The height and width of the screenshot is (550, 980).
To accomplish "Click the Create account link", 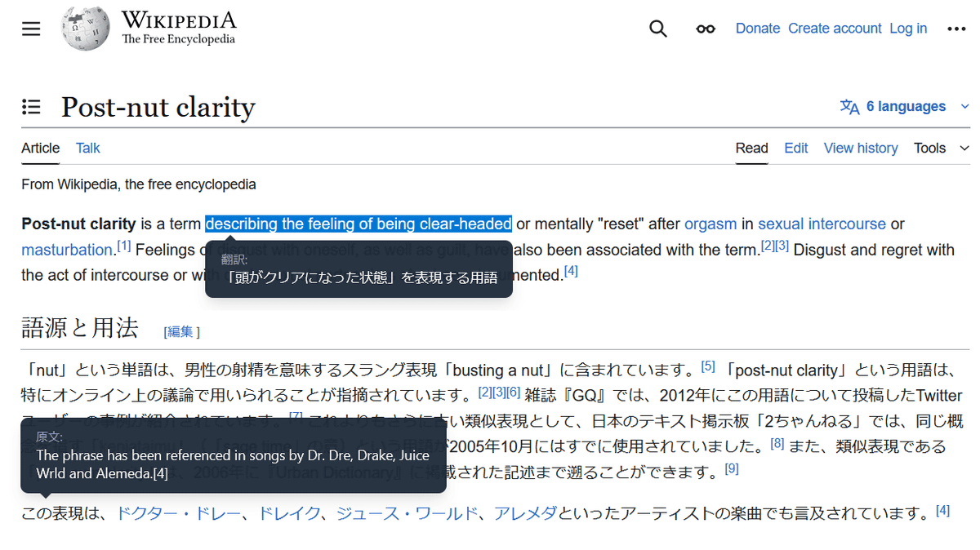I will click(834, 29).
